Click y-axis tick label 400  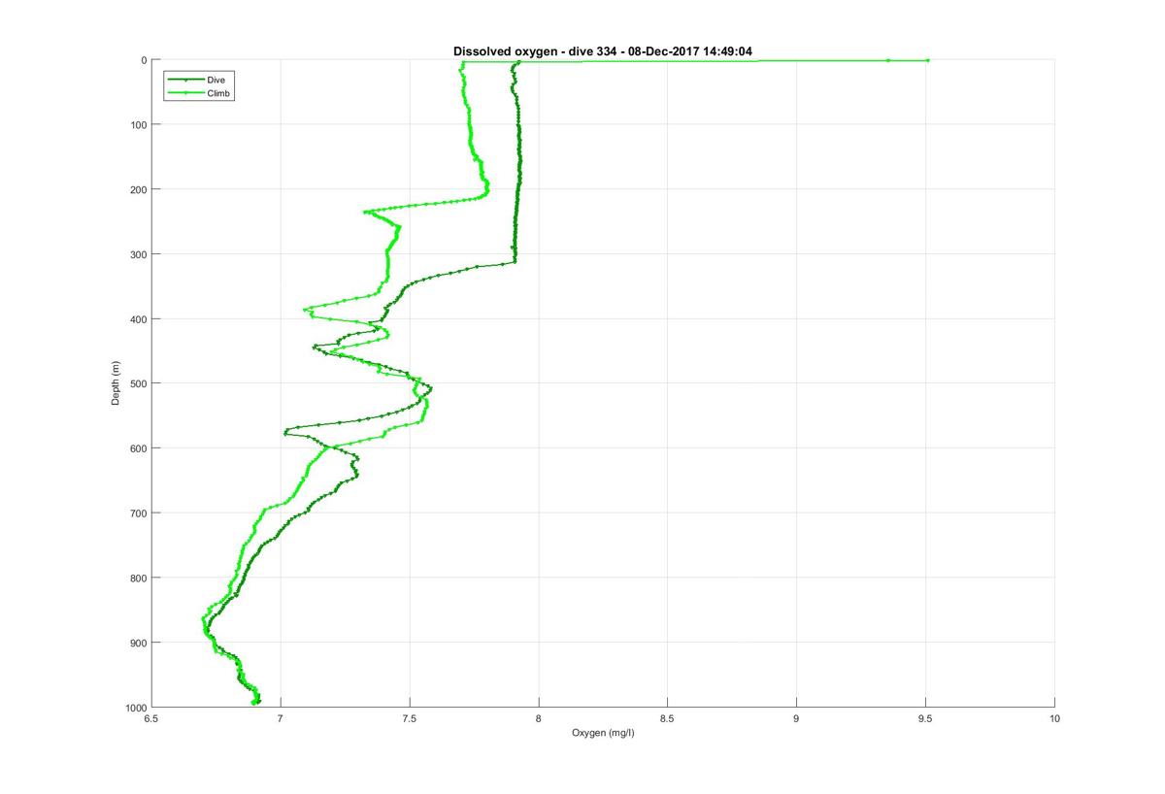[139, 318]
